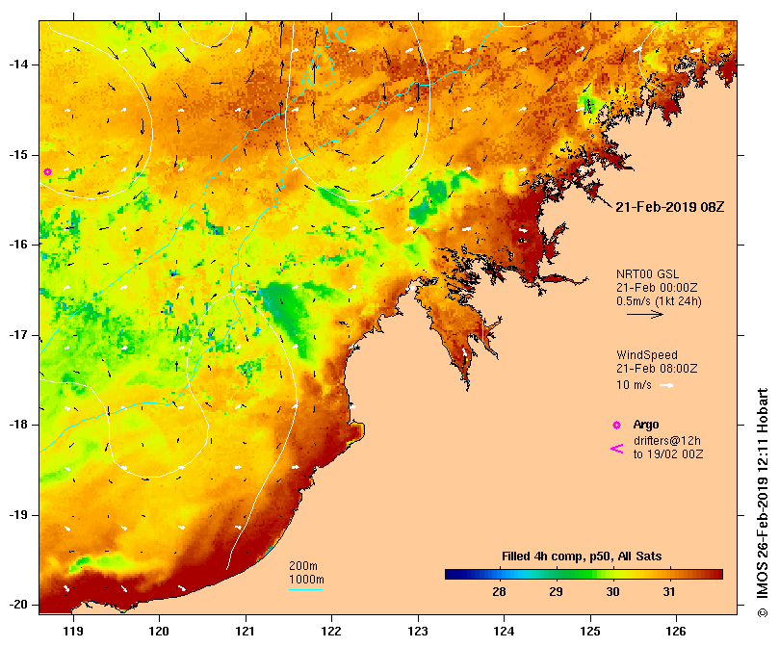Select the 29 value on color scale
Screen dimensions: 779x647
[556, 592]
